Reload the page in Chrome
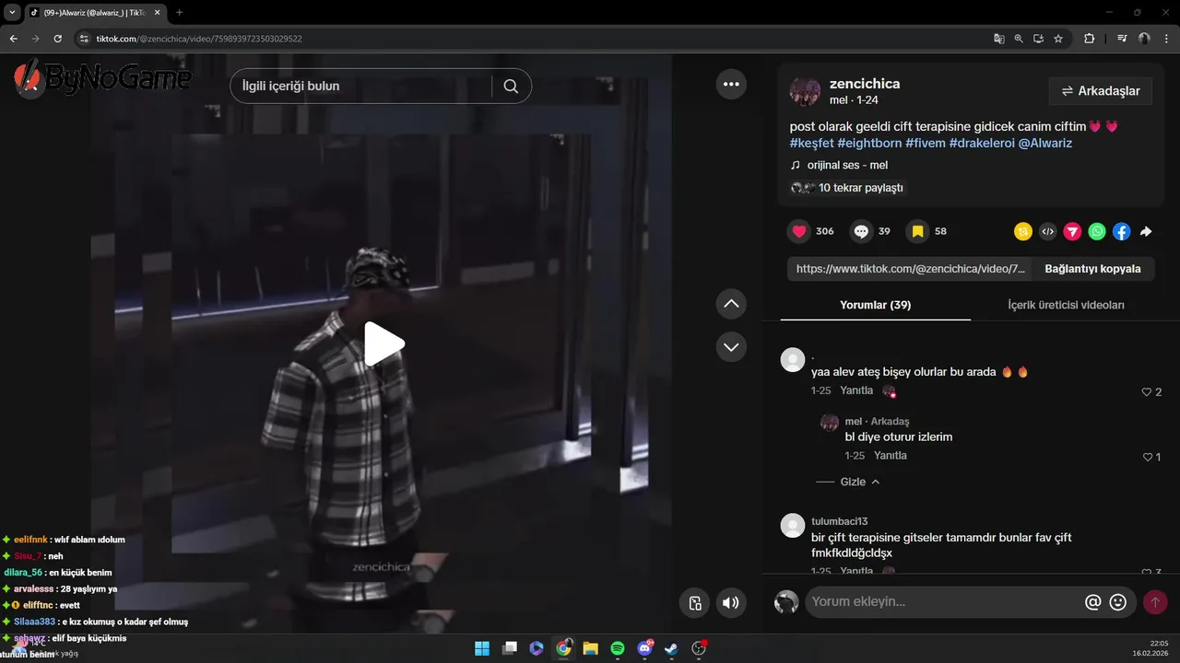 pos(57,39)
